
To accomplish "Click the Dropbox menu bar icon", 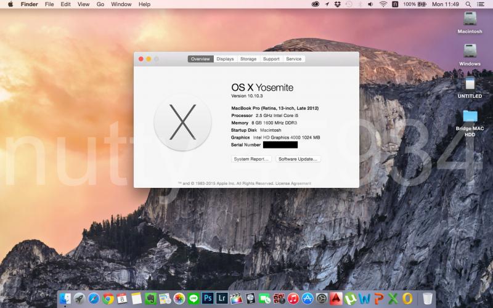I will [x=337, y=4].
